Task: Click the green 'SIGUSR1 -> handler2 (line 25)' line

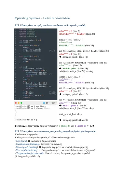Action: point(76,46)
